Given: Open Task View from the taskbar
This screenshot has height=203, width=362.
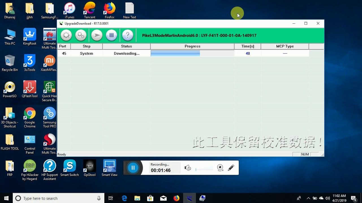Looking at the screenshot, I should coord(111,198).
